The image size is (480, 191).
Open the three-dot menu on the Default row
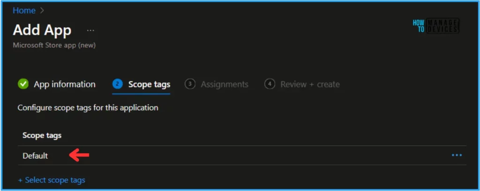[x=457, y=156]
